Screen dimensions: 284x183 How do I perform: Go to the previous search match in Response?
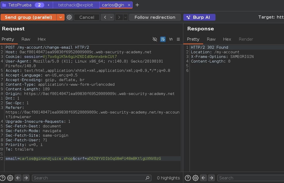pyautogui.click(x=203, y=178)
